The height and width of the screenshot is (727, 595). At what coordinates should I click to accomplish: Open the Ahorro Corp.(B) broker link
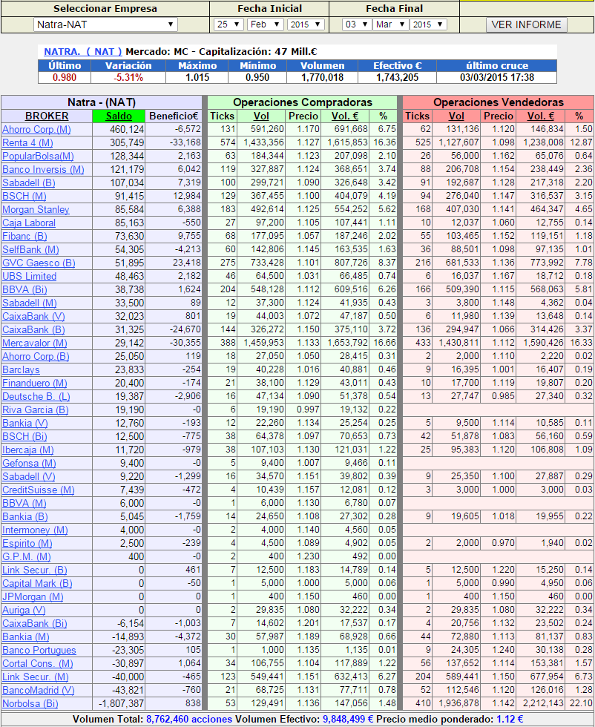[36, 357]
